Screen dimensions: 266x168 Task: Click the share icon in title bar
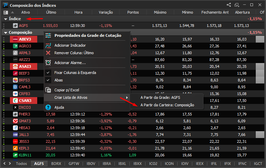coord(229,5)
